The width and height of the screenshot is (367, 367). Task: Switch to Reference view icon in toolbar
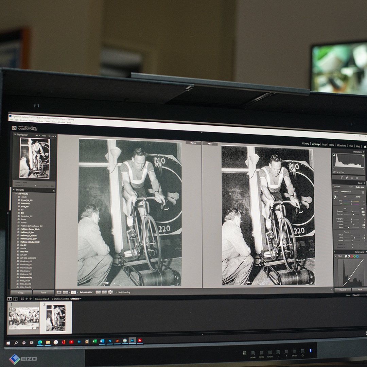click(x=65, y=292)
